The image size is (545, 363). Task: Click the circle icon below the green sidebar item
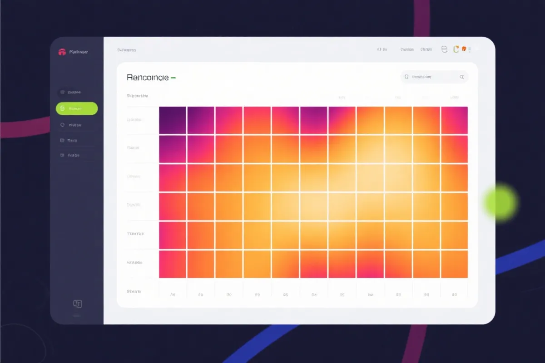(62, 124)
